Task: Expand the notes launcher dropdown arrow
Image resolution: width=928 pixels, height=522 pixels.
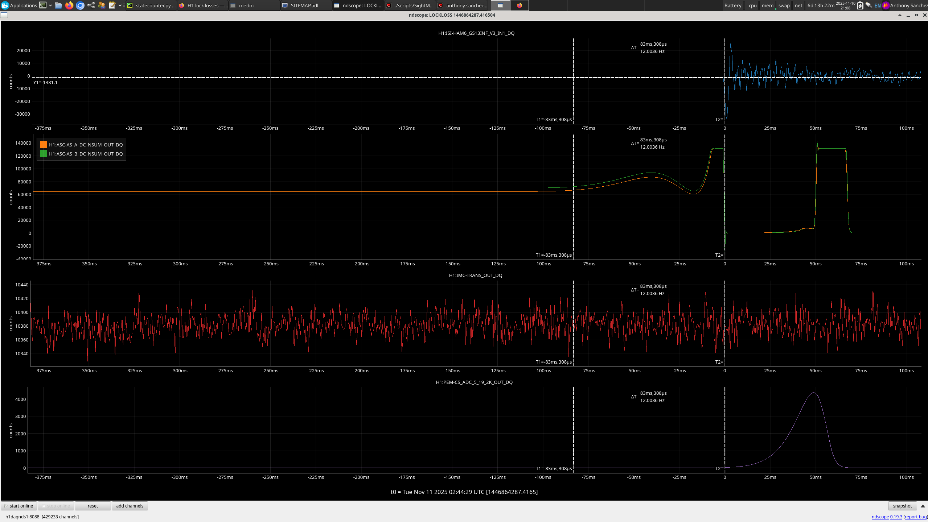Action: click(120, 5)
